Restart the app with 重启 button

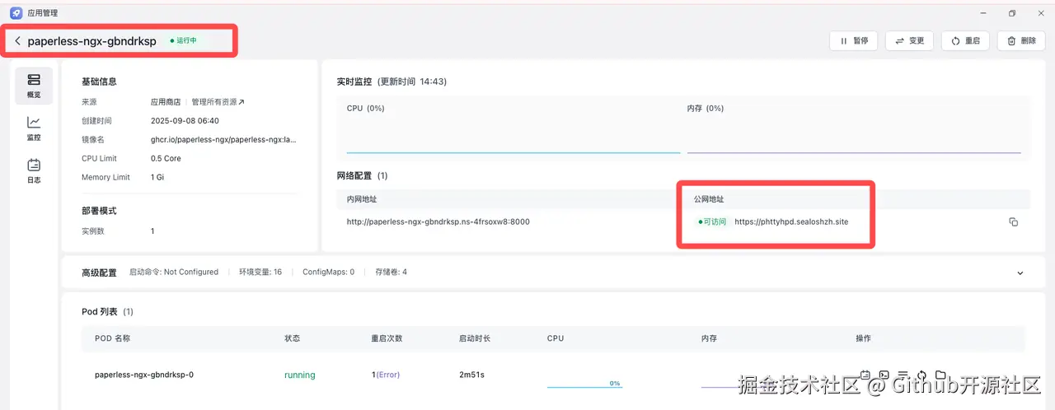click(965, 40)
